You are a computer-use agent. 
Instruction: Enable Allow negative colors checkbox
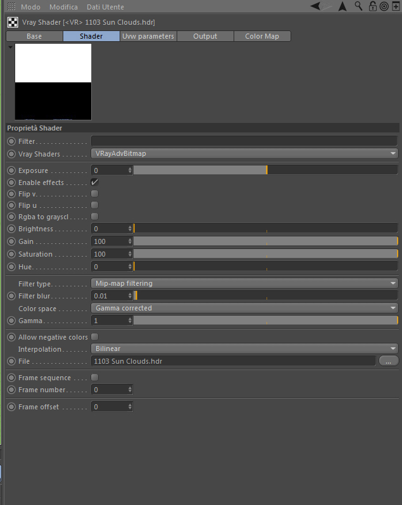(94, 337)
